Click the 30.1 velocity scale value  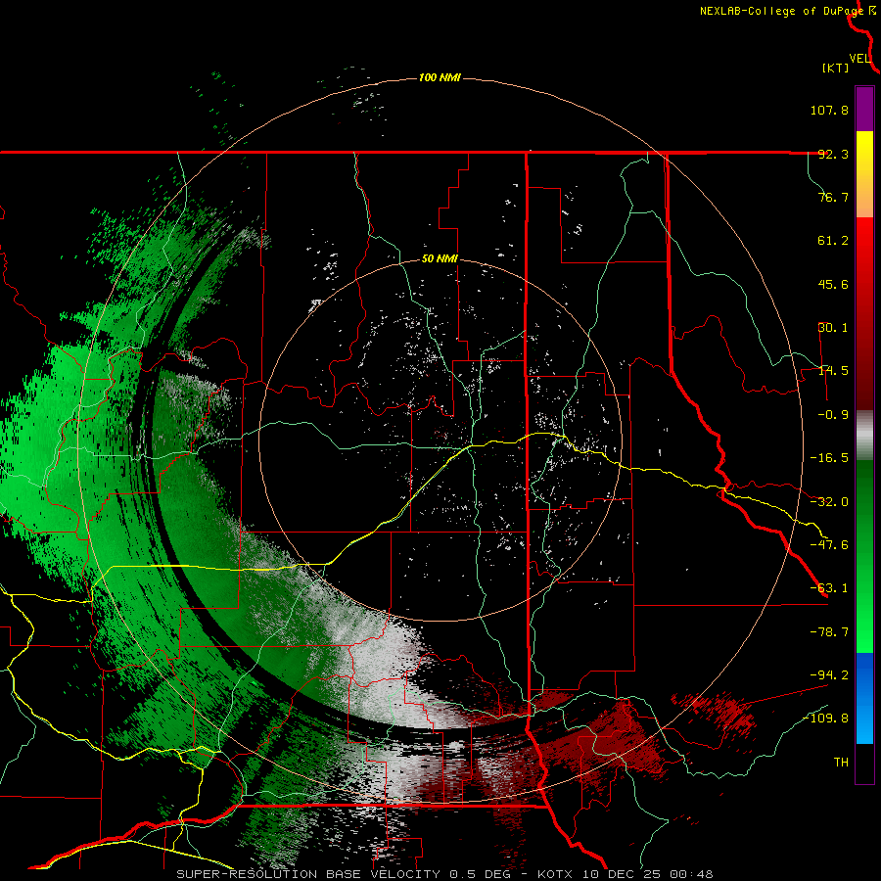click(x=833, y=328)
